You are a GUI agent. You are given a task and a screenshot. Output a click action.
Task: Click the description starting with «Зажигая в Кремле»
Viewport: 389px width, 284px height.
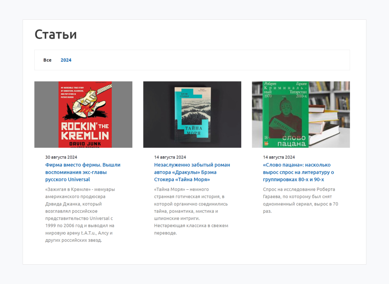click(80, 215)
